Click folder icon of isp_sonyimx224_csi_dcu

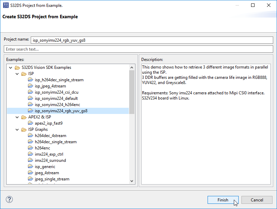[x=30, y=92]
